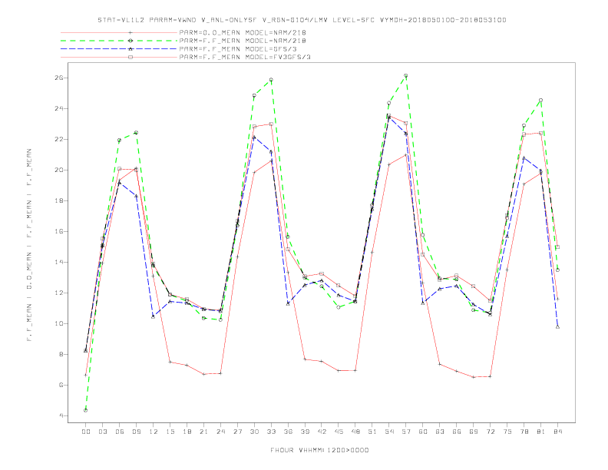The width and height of the screenshot is (608, 470).
Task: Click the green circle data point at hour 57 peak
Action: [x=405, y=75]
